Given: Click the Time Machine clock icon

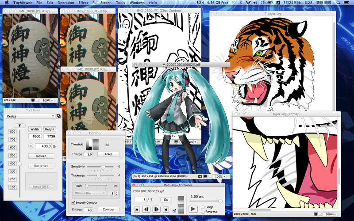Looking at the screenshot, I should click(x=234, y=3).
